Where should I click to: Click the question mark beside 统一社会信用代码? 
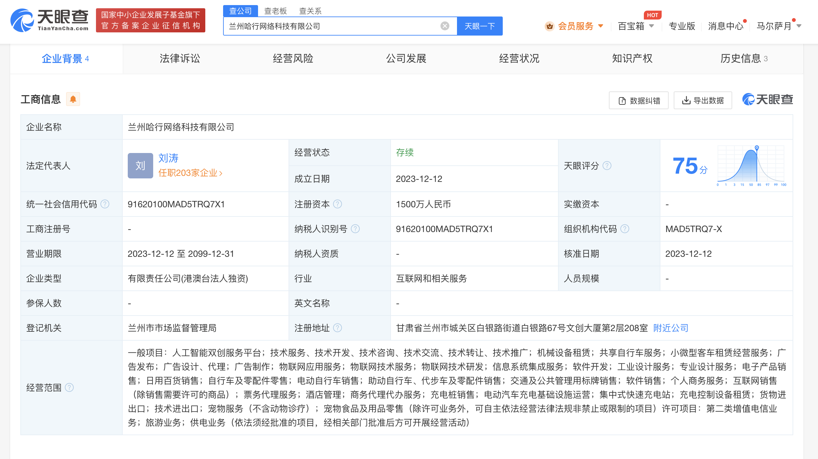click(x=105, y=204)
